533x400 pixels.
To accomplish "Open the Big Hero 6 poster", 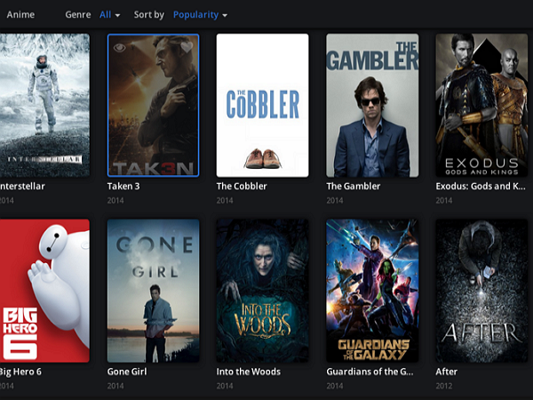I will click(44, 291).
